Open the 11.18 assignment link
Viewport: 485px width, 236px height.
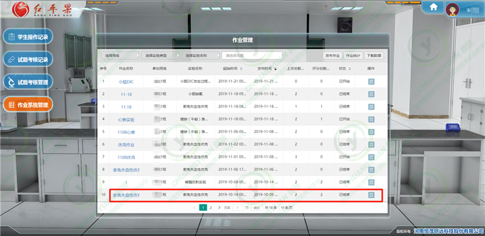pos(126,107)
